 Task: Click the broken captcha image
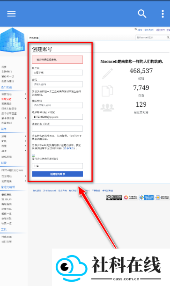point(33,155)
